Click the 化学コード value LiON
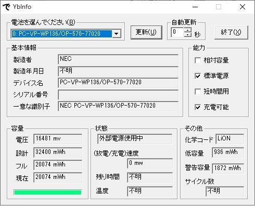This screenshot has width=255, height=206. tap(230, 139)
